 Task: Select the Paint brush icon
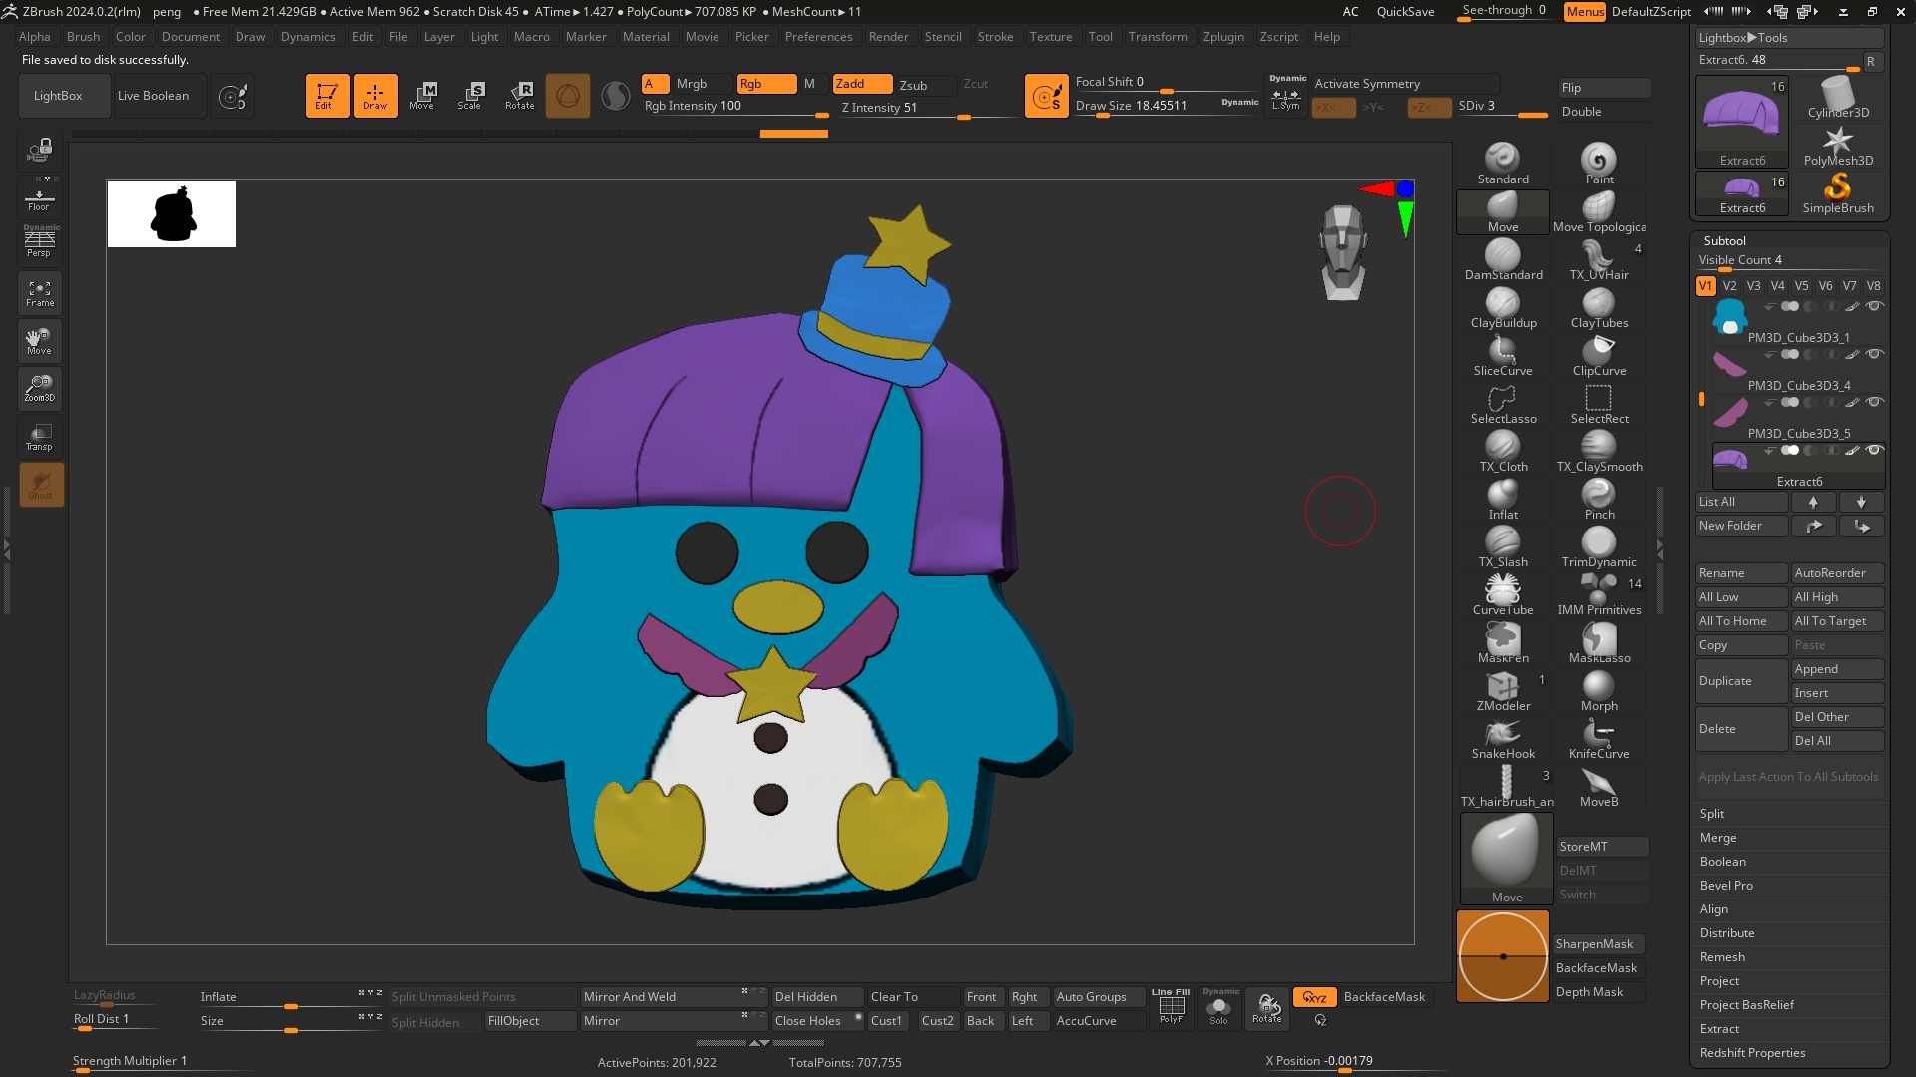click(x=1599, y=165)
